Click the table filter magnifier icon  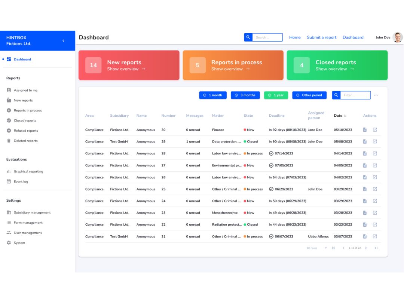click(x=336, y=95)
